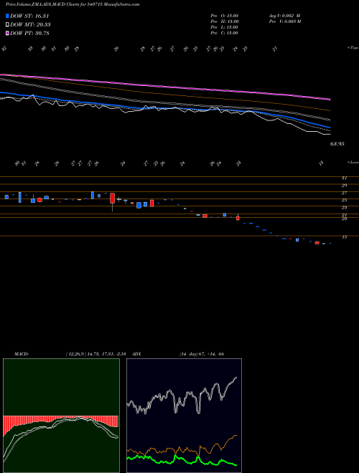
Task: Click the 'Pre O: 13.00' open value
Action: coord(225,16)
